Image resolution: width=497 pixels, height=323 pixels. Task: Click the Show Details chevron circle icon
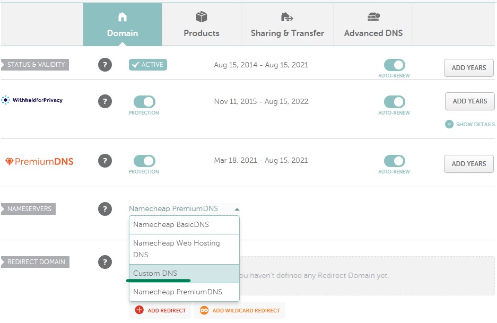(x=449, y=124)
